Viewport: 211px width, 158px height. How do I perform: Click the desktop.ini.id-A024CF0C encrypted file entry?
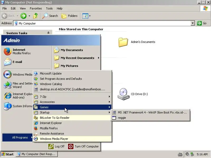pos(72,89)
